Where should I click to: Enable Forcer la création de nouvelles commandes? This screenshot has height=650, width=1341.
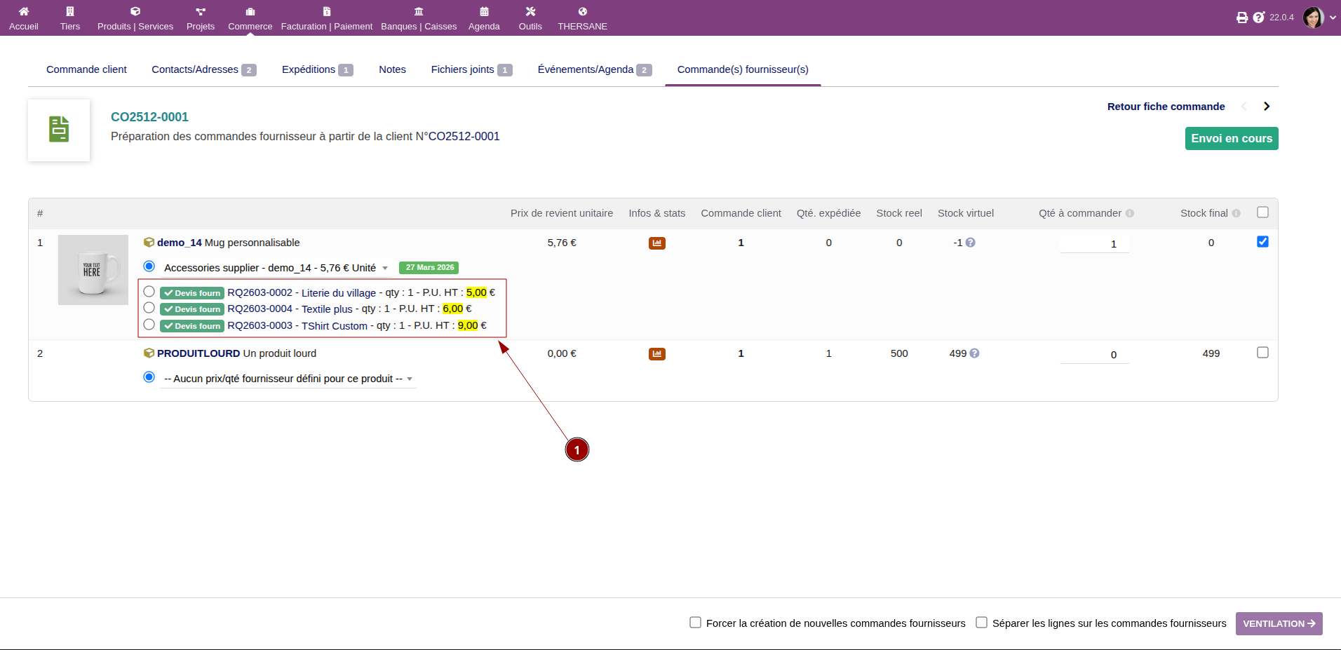(695, 623)
